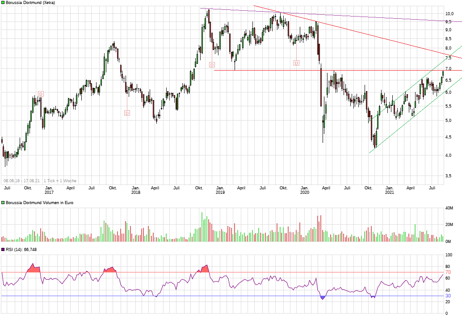Click the '100' RSI axis label
This screenshot has height=318, width=462.
449,255
